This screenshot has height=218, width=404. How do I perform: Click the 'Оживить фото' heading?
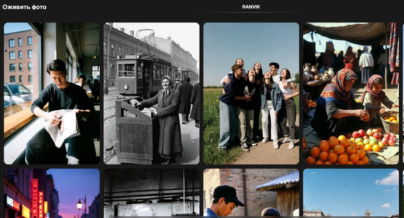[24, 7]
